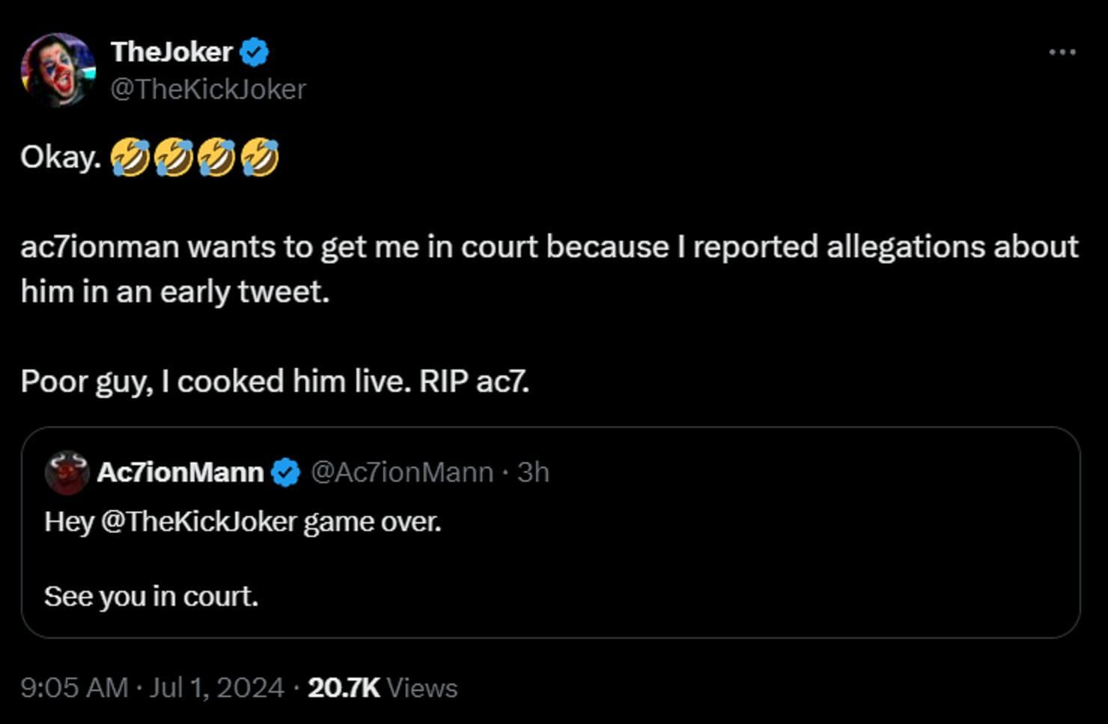Click Ac7ionMann's display name
The height and width of the screenshot is (724, 1108).
point(181,471)
